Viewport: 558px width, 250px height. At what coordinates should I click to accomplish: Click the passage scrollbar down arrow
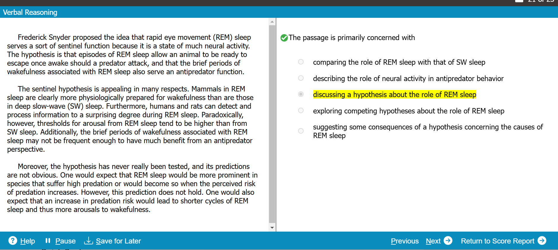tap(272, 228)
